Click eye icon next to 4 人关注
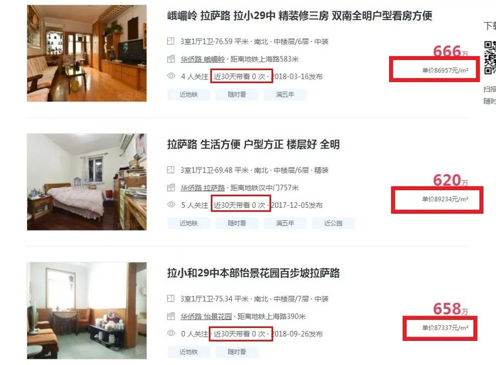Viewport: 496px width, 365px height. click(x=171, y=76)
